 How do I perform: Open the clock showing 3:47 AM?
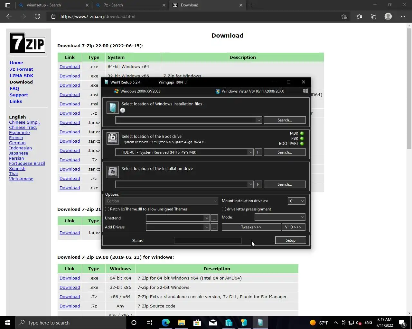coord(385,323)
